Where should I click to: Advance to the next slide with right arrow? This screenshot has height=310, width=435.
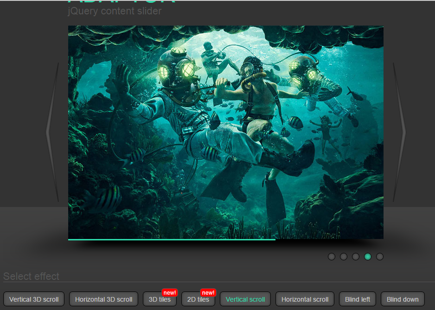click(x=399, y=132)
